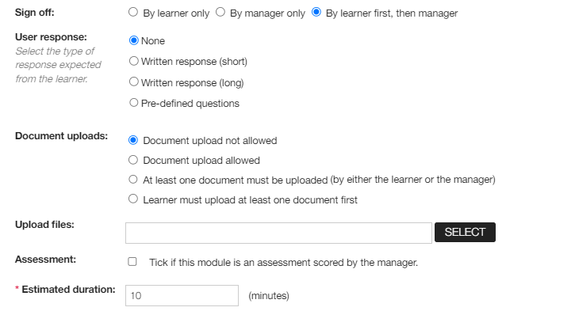Pick Pre-defined questions response type
This screenshot has height=311, width=575.
coord(134,103)
